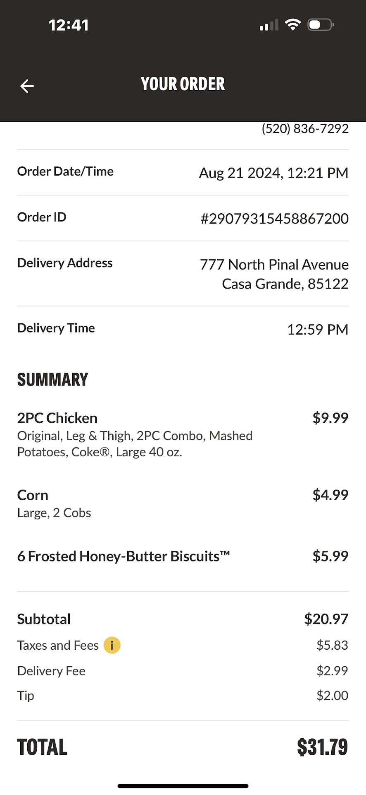Tap the delivery address 777 North Pinal Avenue
This screenshot has width=366, height=795.
point(274,265)
